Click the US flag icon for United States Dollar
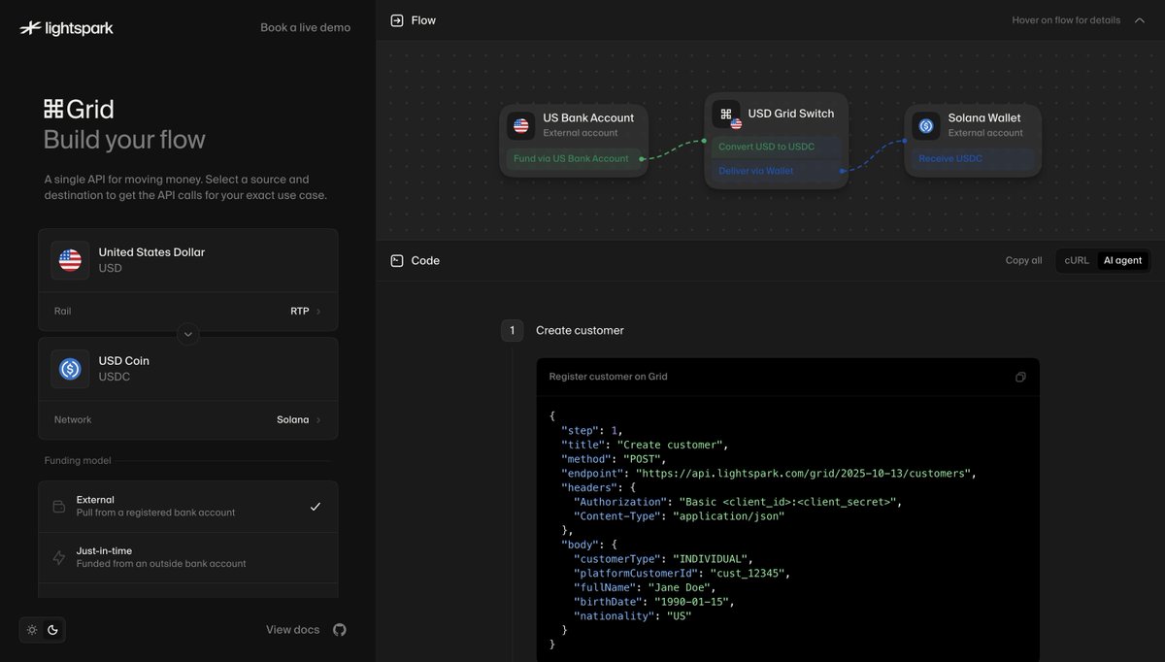1165x662 pixels. (70, 260)
